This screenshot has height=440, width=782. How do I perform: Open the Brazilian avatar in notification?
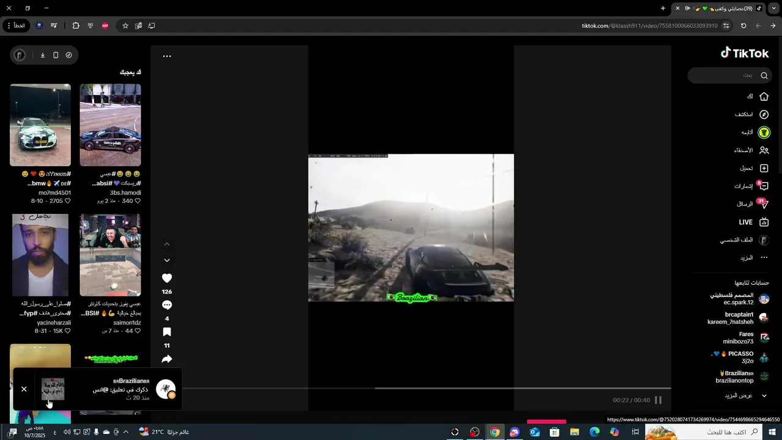[166, 389]
